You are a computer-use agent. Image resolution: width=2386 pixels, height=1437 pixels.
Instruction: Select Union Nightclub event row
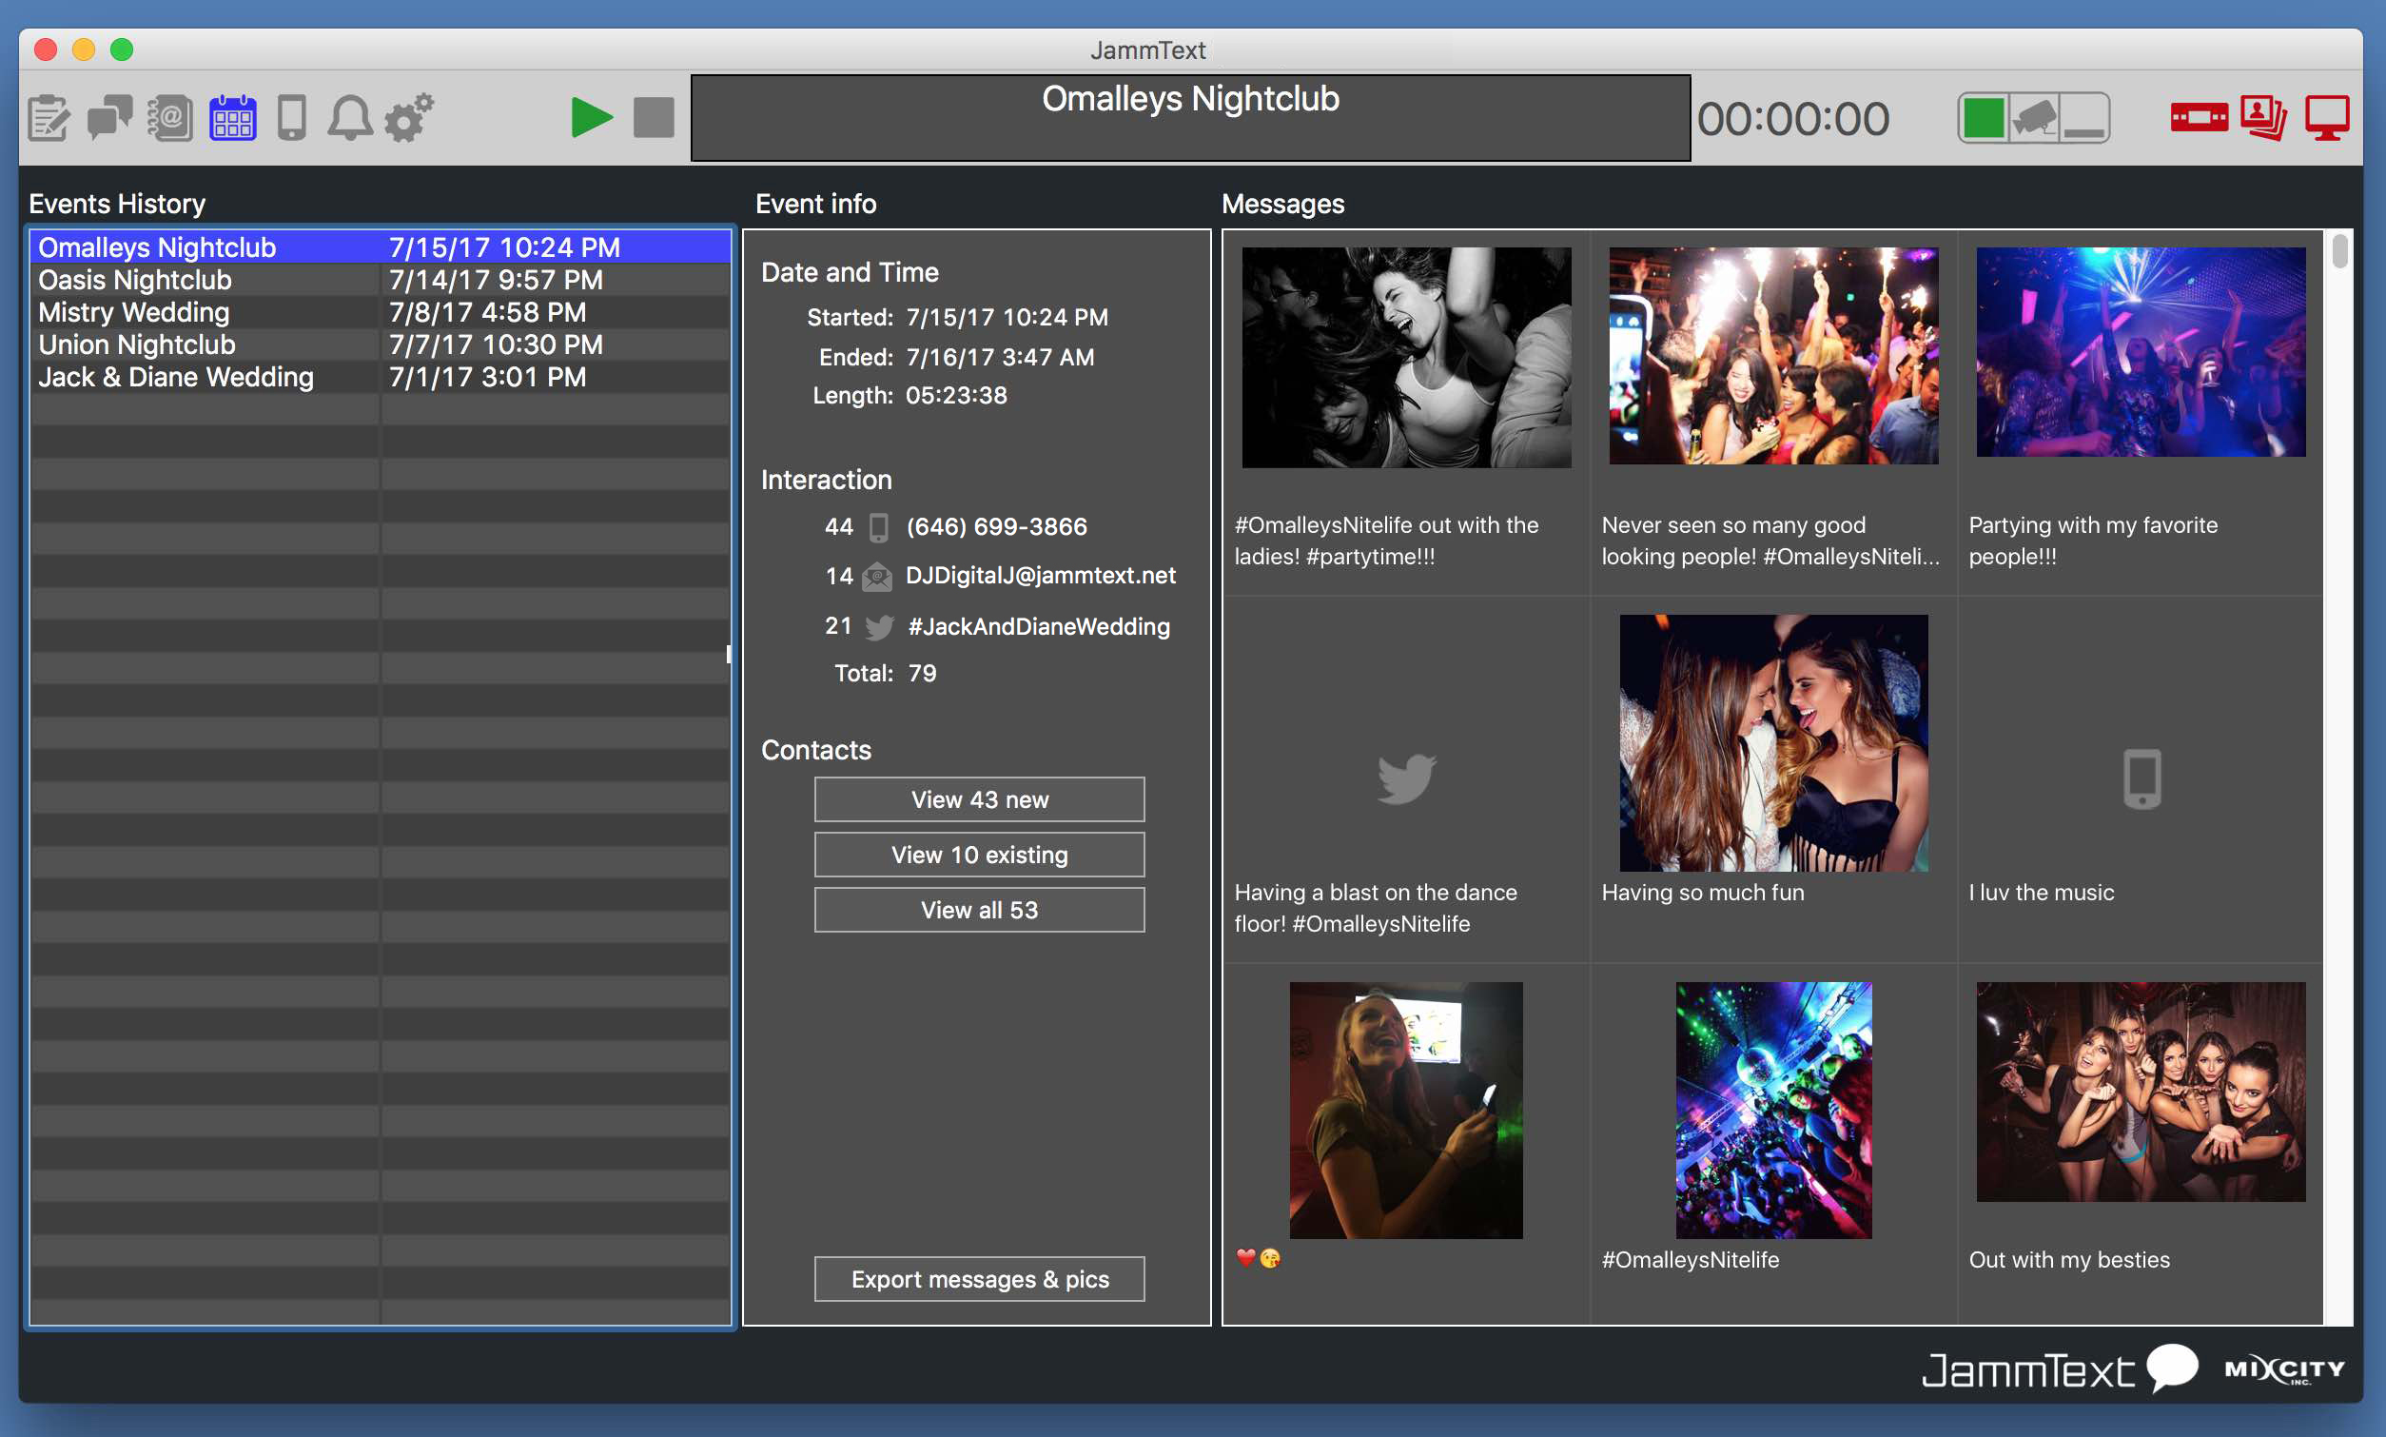pyautogui.click(x=381, y=344)
